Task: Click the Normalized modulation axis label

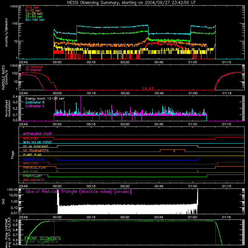Action: coord(8,108)
